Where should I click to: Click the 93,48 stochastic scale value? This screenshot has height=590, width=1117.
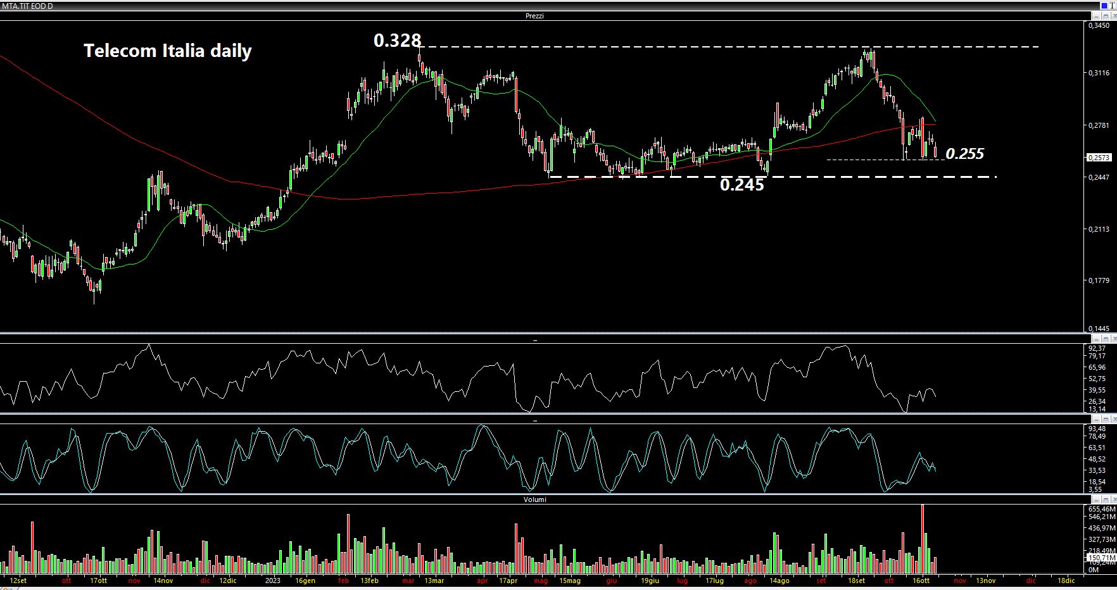[1097, 429]
